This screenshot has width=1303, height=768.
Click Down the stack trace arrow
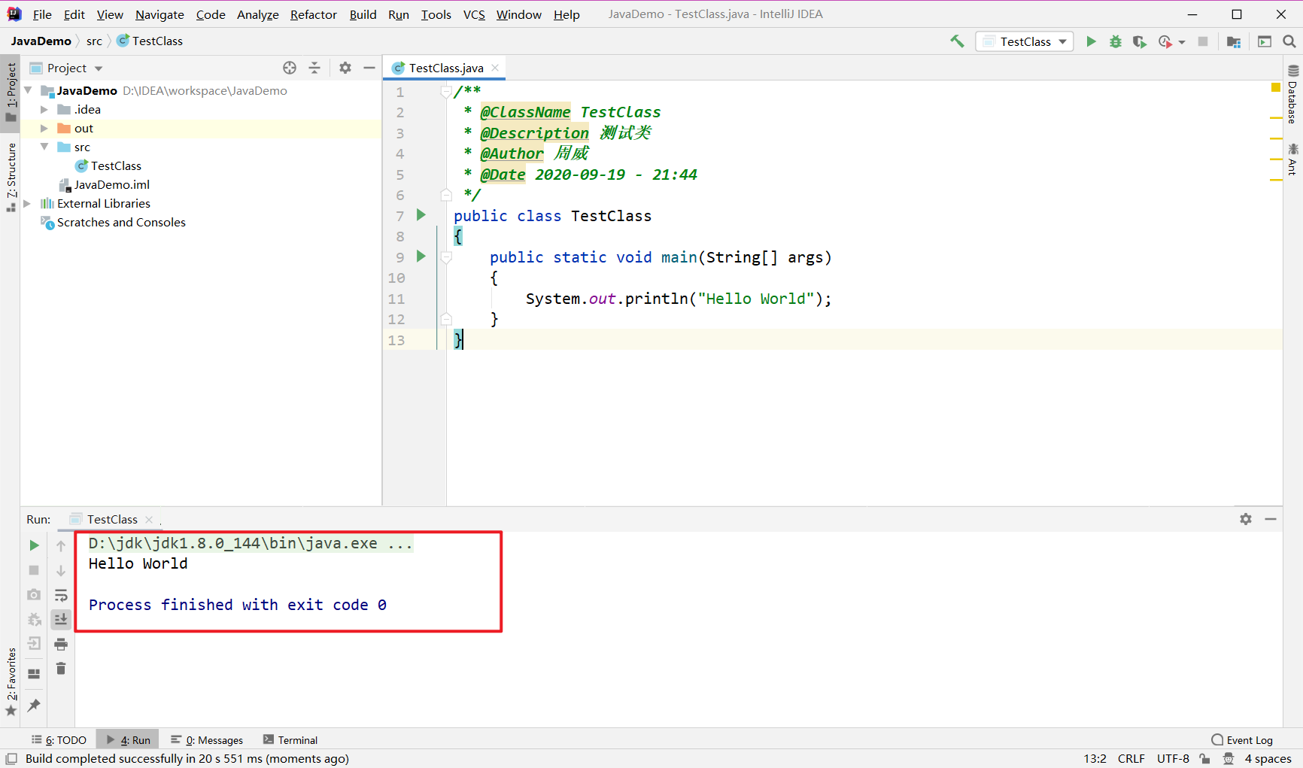point(61,570)
